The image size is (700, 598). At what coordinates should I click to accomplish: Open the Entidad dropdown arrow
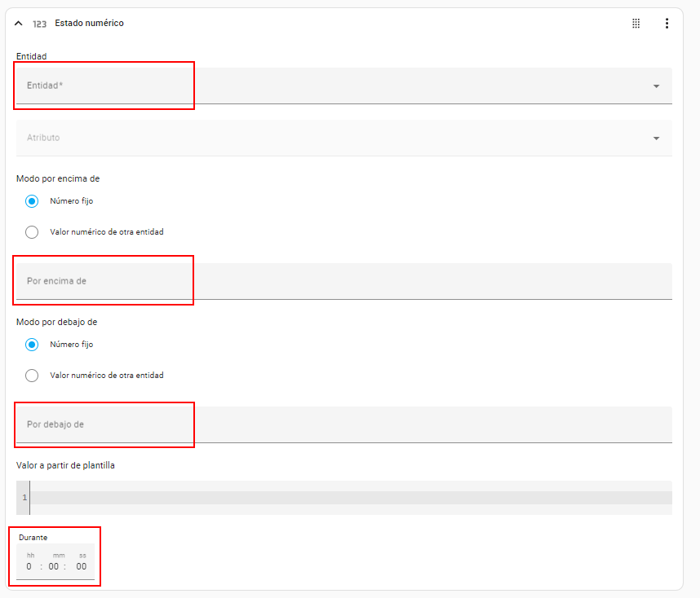click(x=656, y=86)
